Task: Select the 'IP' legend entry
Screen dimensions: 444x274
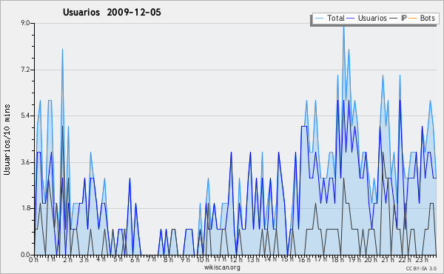Action: pos(404,18)
